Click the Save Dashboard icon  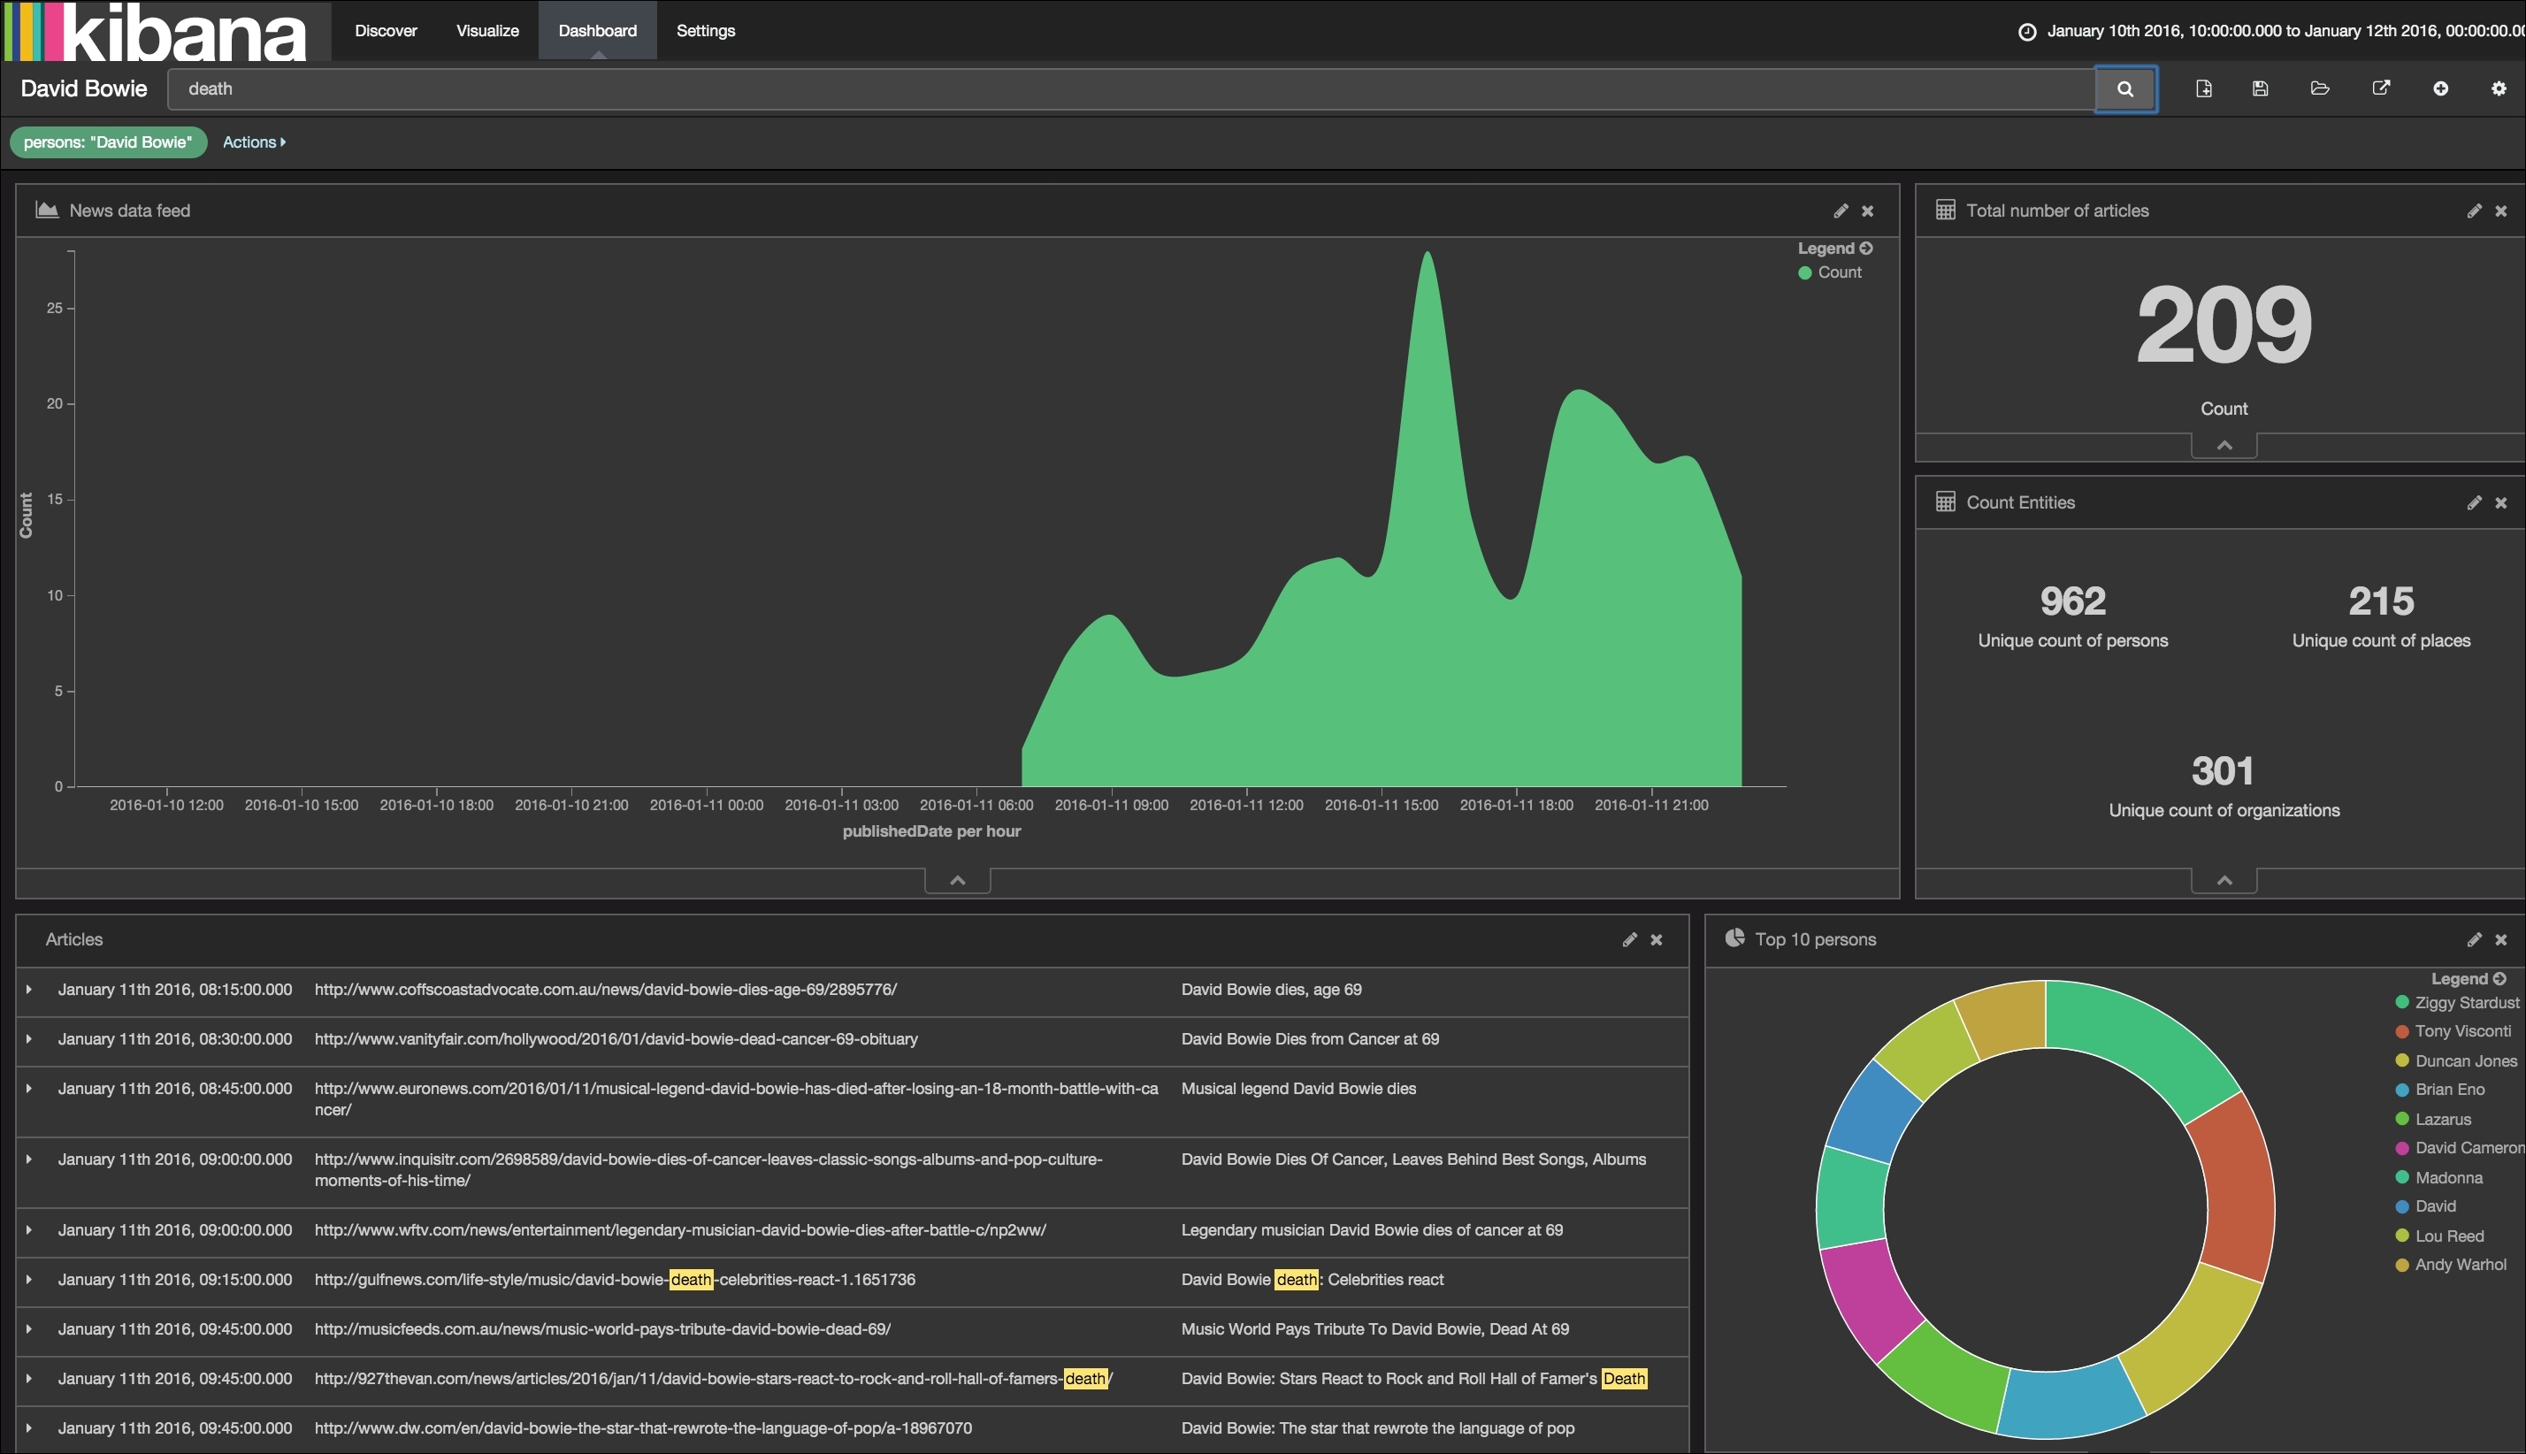(x=2261, y=88)
